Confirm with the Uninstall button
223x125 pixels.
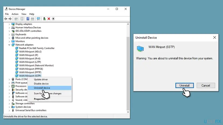click(x=184, y=86)
